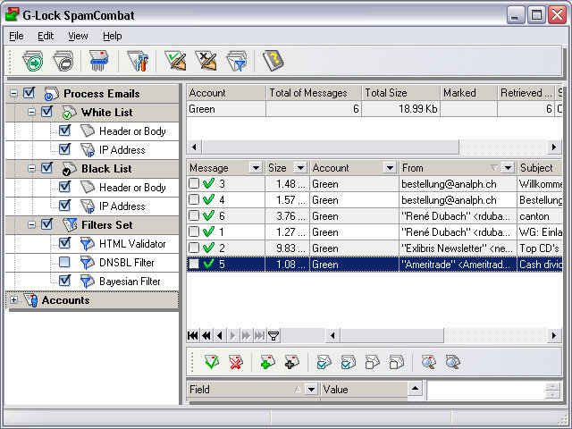Image resolution: width=572 pixels, height=429 pixels.
Task: Click the black plus add-to-list icon
Action: point(292,362)
